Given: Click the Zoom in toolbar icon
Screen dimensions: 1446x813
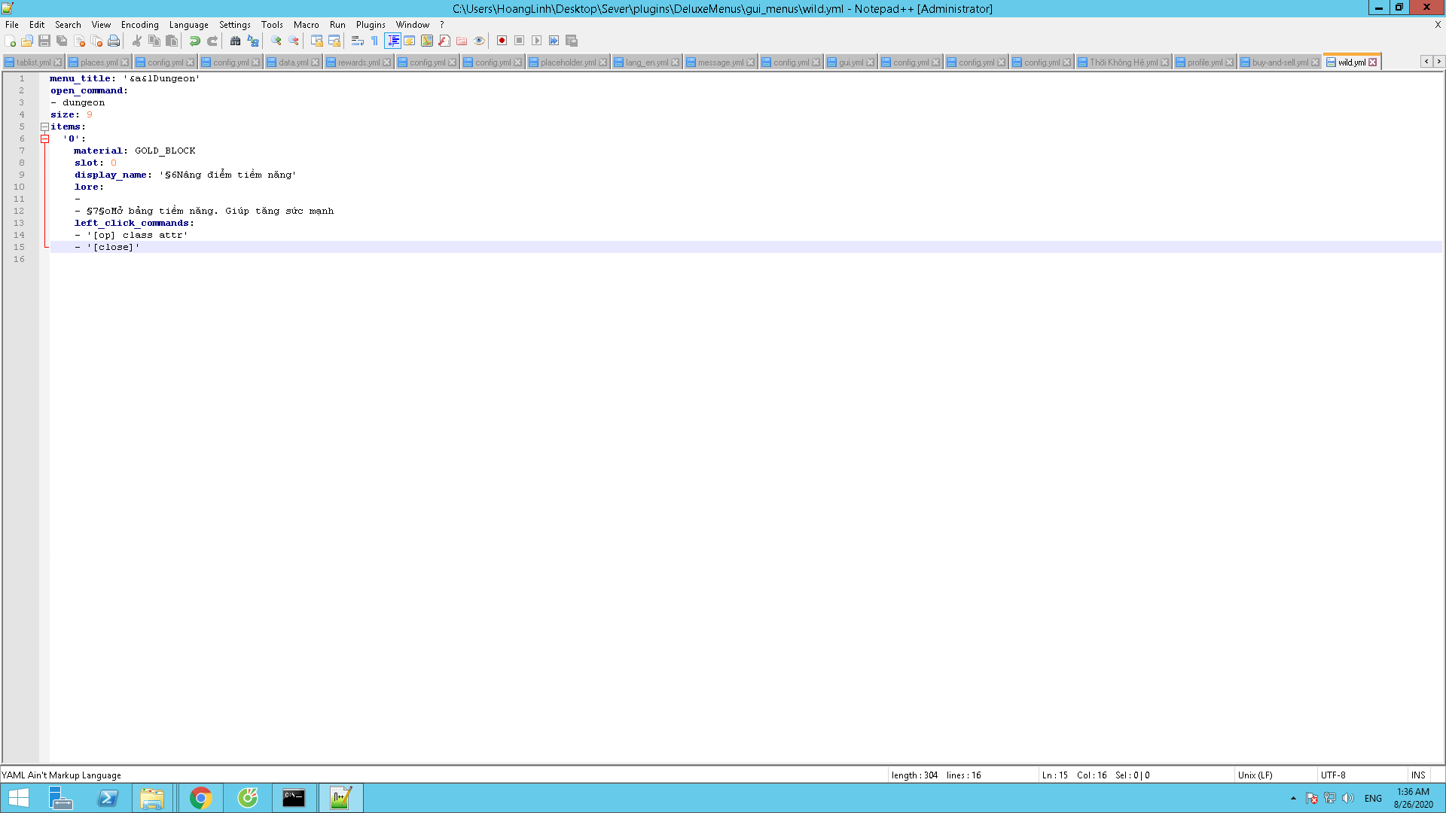Looking at the screenshot, I should pos(276,41).
